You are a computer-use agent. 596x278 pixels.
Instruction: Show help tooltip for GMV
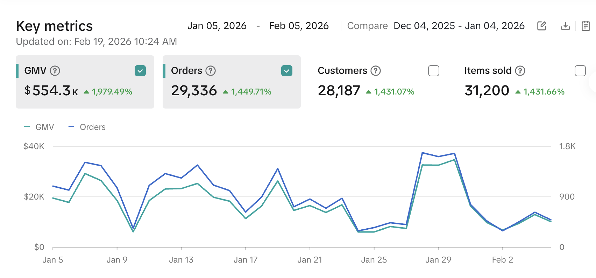click(55, 71)
